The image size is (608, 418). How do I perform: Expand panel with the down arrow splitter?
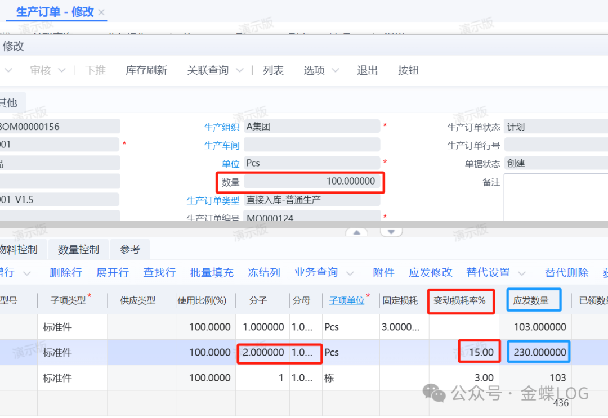(392, 232)
